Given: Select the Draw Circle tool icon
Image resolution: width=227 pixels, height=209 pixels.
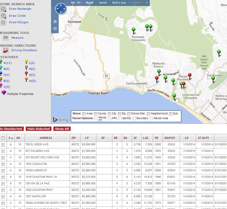Looking at the screenshot, I should (x=3, y=16).
